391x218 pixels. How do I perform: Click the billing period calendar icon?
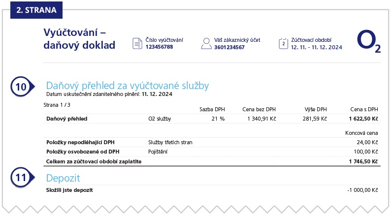(x=283, y=43)
